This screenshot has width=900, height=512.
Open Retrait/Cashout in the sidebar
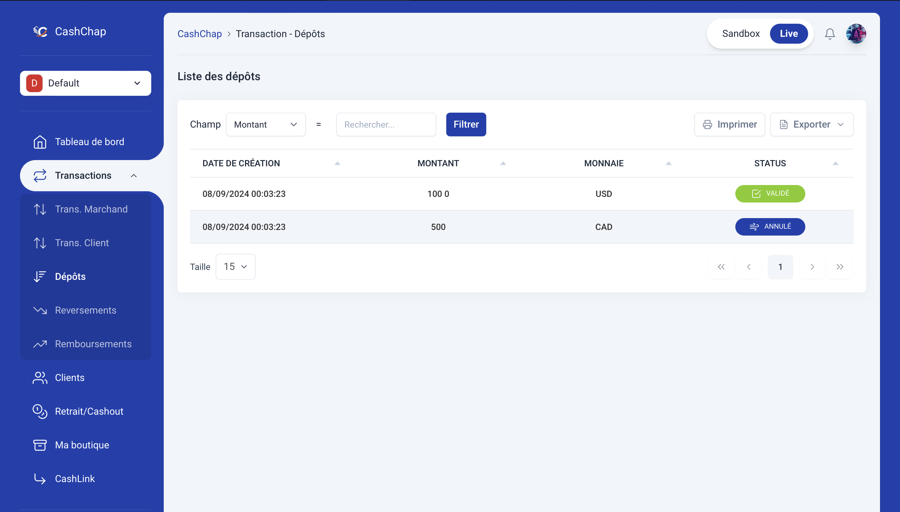[x=89, y=411]
